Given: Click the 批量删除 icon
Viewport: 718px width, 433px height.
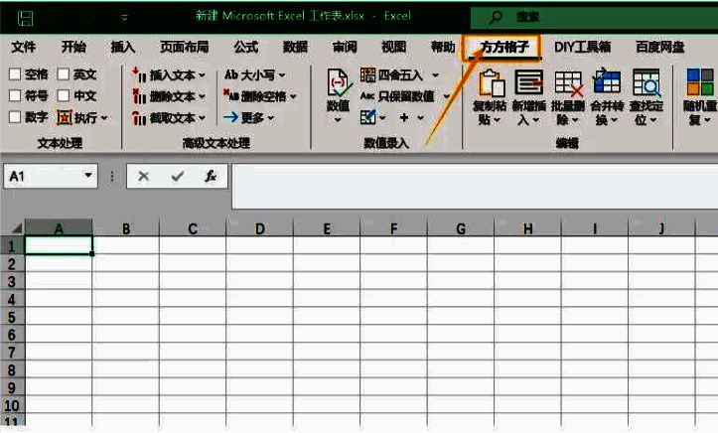Looking at the screenshot, I should point(568,83).
